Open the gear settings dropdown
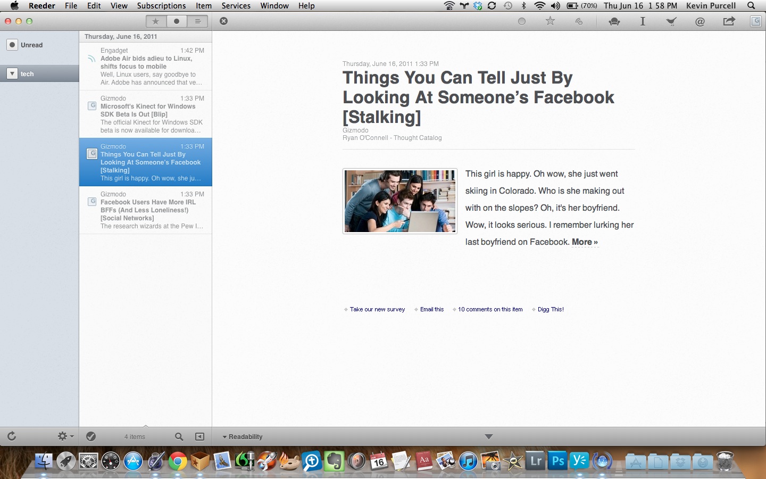The image size is (766, 479). [x=65, y=436]
